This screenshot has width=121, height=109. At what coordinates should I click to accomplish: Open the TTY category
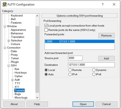coord(18,83)
